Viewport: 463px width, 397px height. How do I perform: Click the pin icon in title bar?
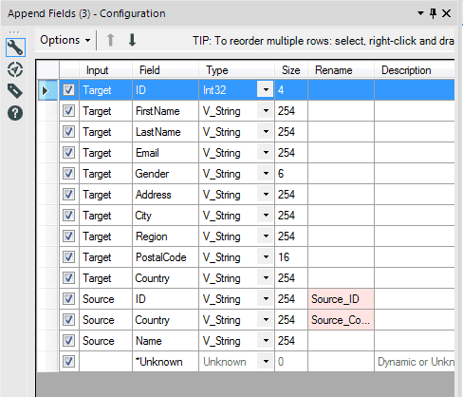[x=433, y=13]
